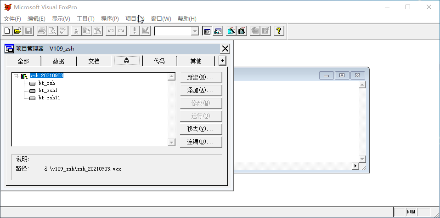This screenshot has height=218, width=440.
Task: Close the 项目管理器 window
Action: pyautogui.click(x=225, y=49)
